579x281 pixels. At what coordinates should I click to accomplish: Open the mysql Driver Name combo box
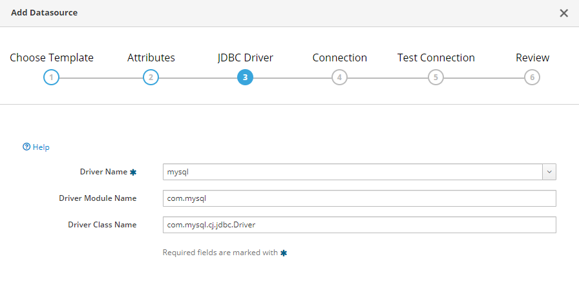pos(352,172)
